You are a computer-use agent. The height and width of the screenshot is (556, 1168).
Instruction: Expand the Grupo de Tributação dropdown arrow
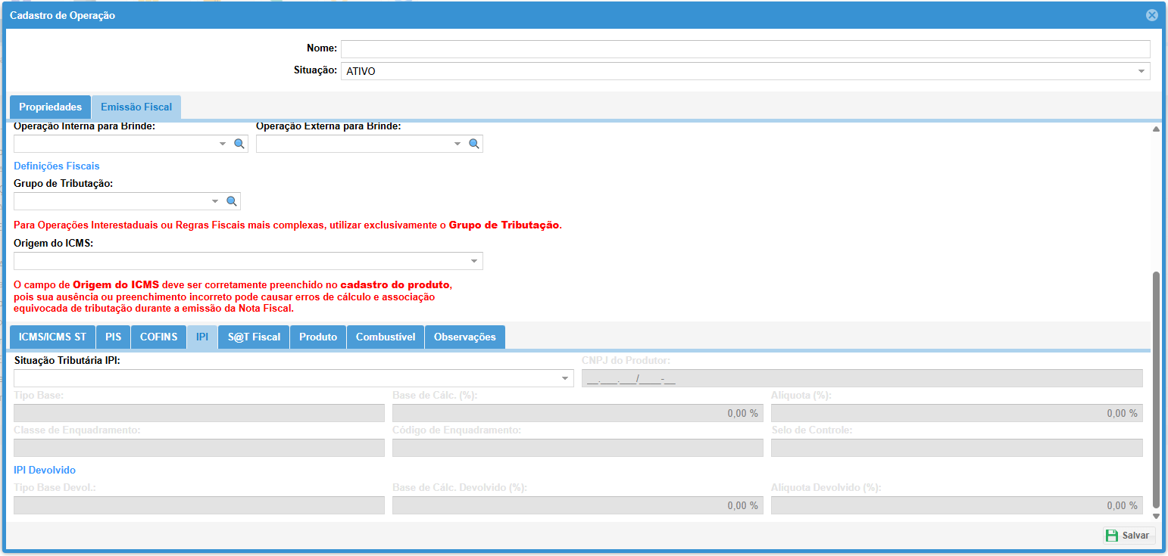pos(215,201)
